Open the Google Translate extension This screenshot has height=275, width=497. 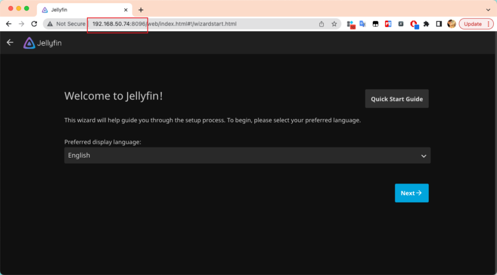tap(363, 24)
